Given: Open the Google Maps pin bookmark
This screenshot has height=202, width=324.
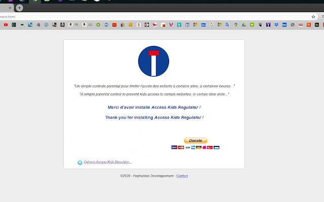Looking at the screenshot, I should [x=236, y=25].
